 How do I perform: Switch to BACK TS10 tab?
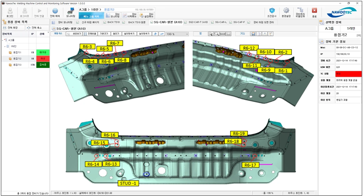(x=112, y=22)
